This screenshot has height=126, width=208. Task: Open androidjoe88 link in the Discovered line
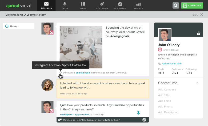click(83, 73)
